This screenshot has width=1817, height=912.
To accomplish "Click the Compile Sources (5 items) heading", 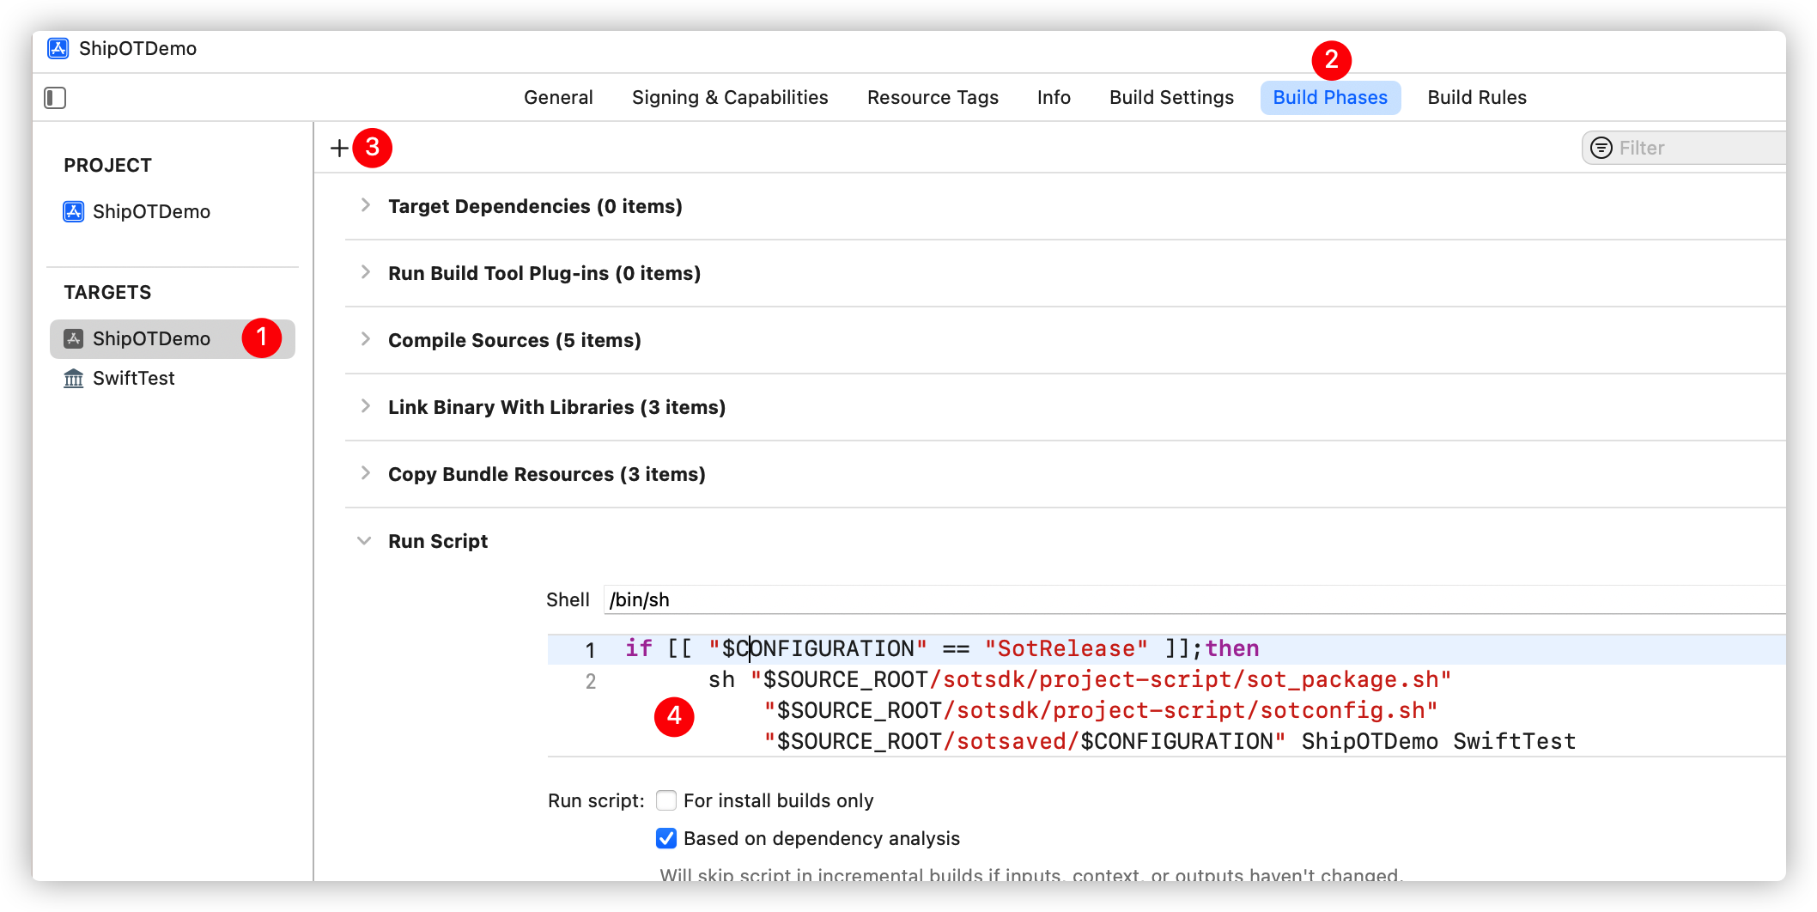I will (514, 340).
